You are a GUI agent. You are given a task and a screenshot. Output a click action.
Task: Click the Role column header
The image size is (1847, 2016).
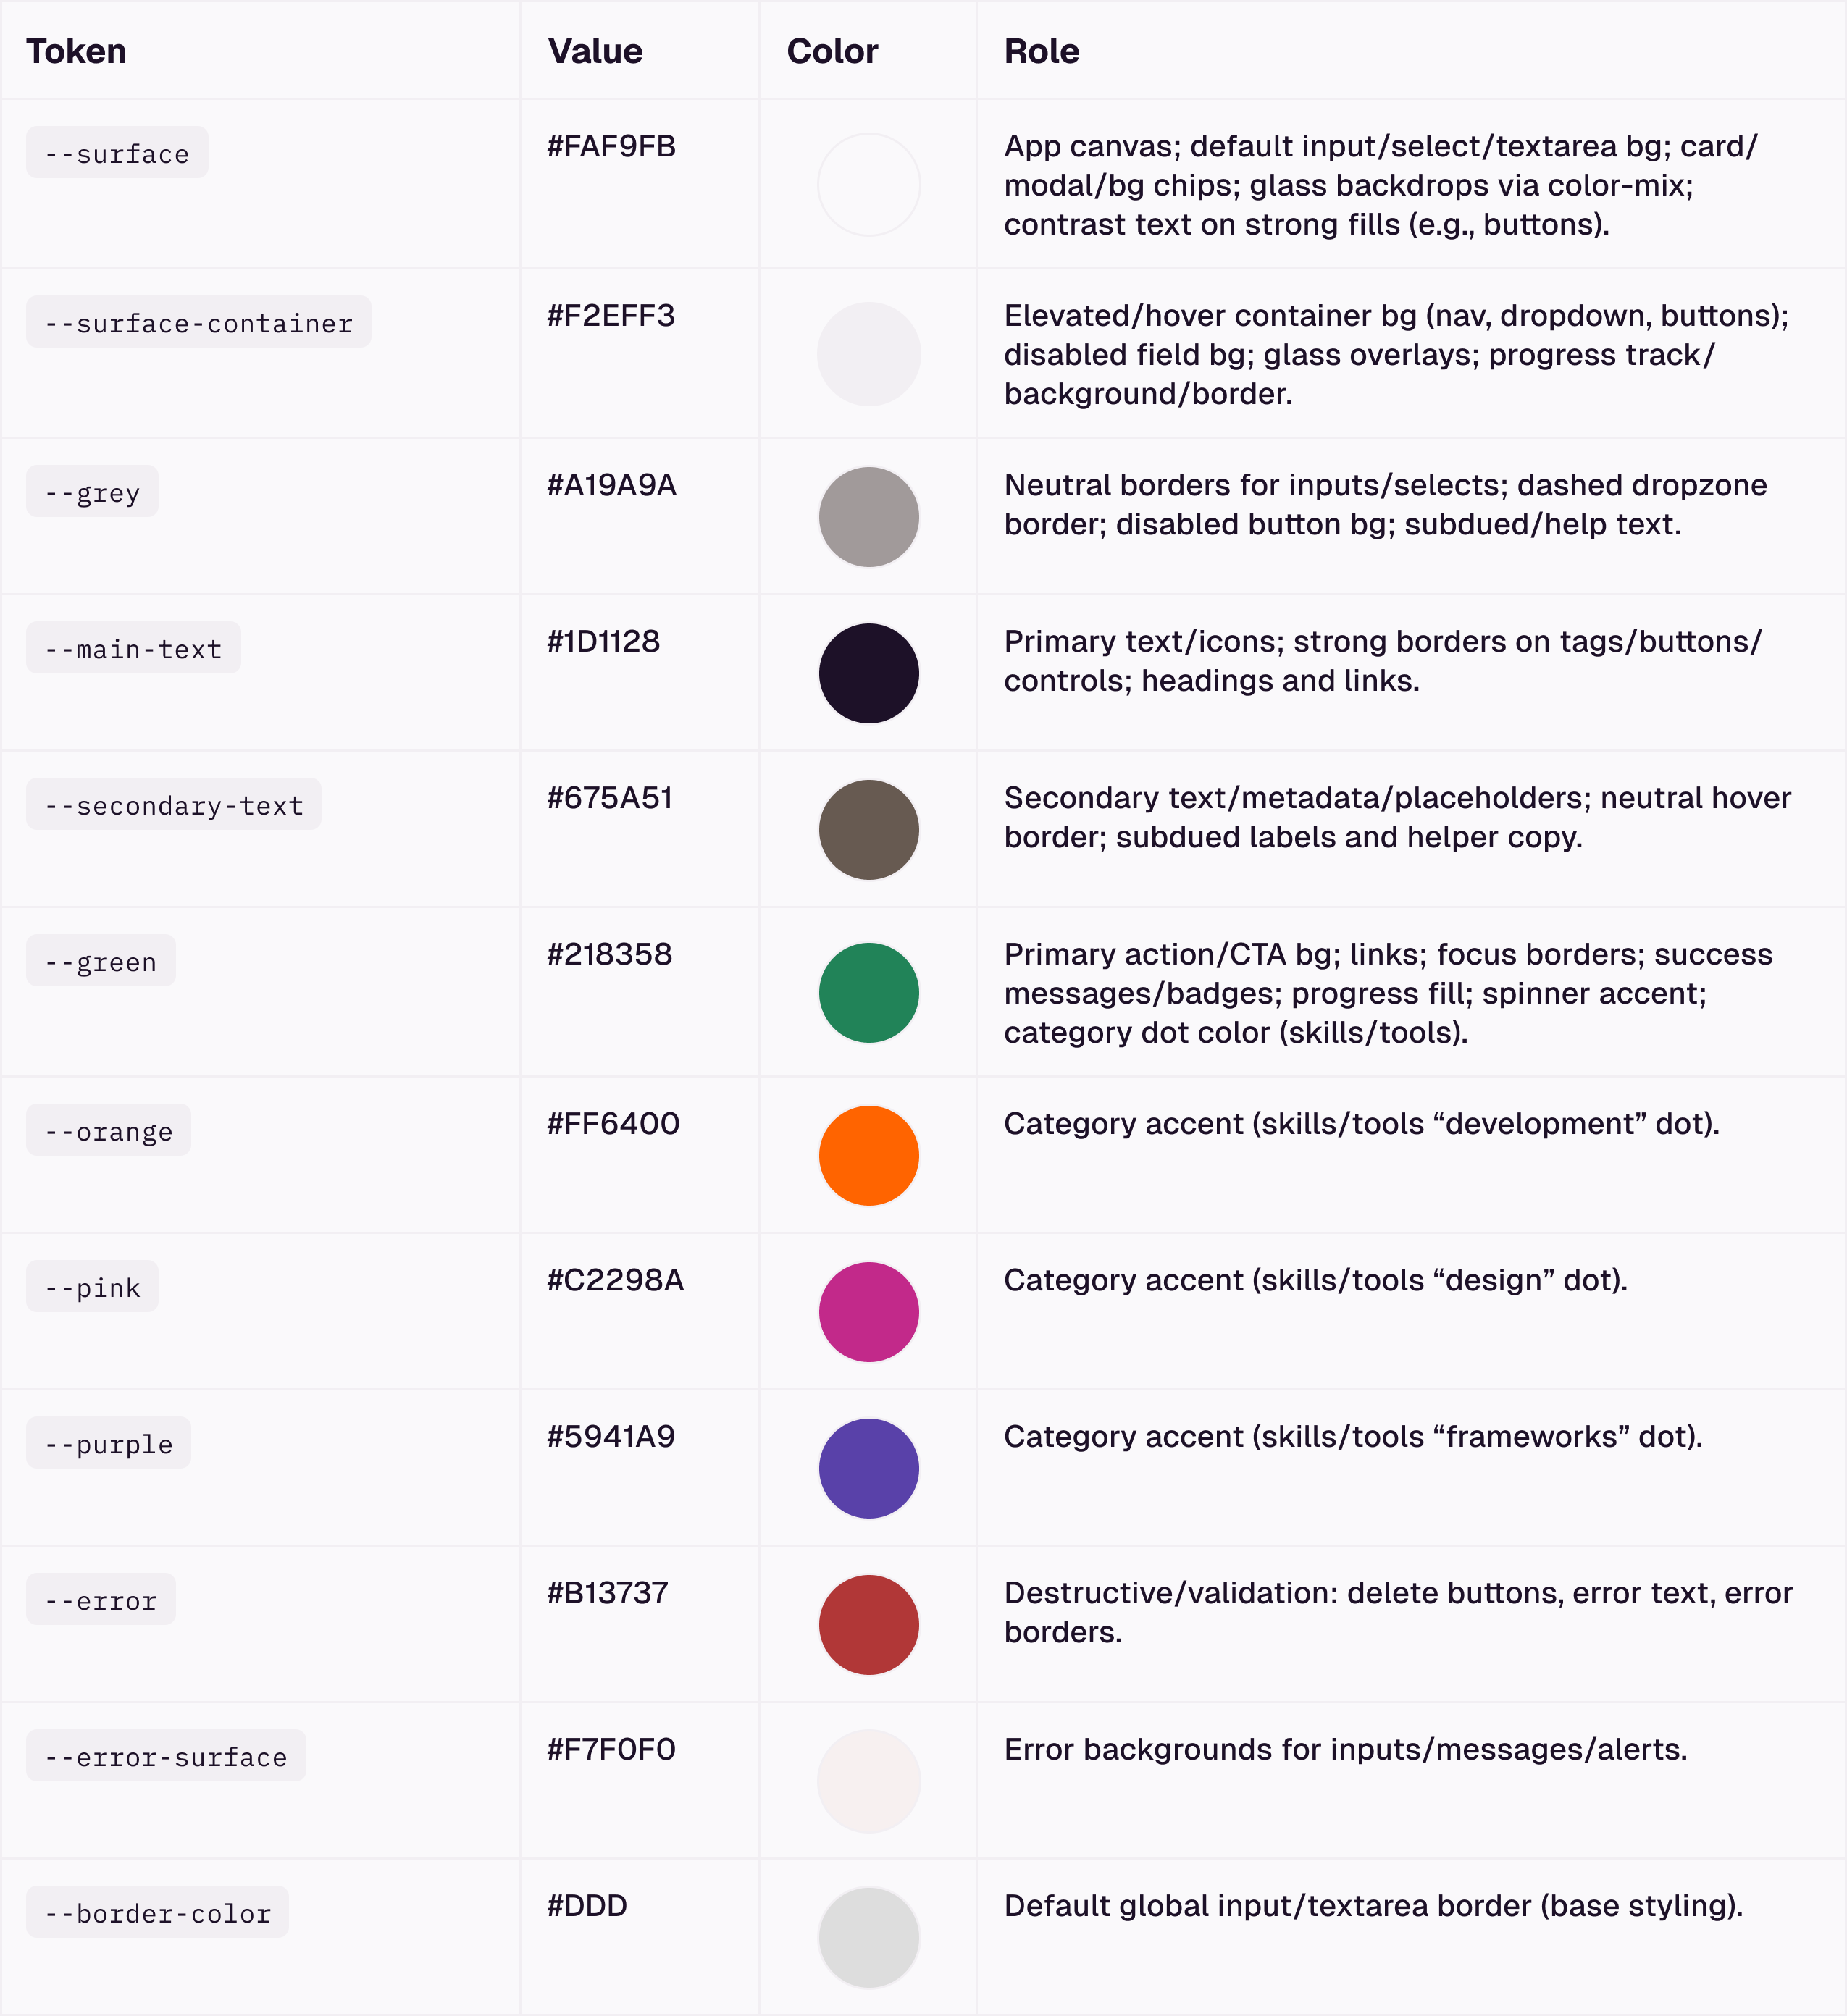tap(1041, 51)
